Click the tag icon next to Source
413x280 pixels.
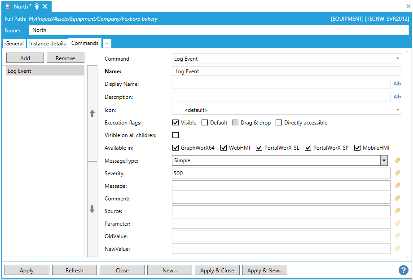(x=397, y=211)
